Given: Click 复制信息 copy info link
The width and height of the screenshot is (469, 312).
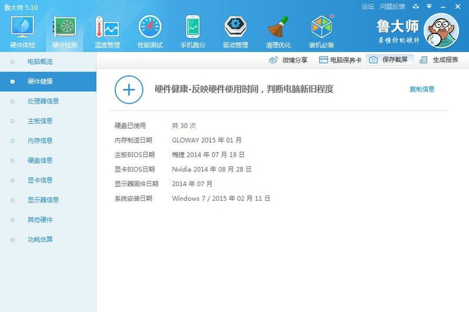Looking at the screenshot, I should (422, 89).
